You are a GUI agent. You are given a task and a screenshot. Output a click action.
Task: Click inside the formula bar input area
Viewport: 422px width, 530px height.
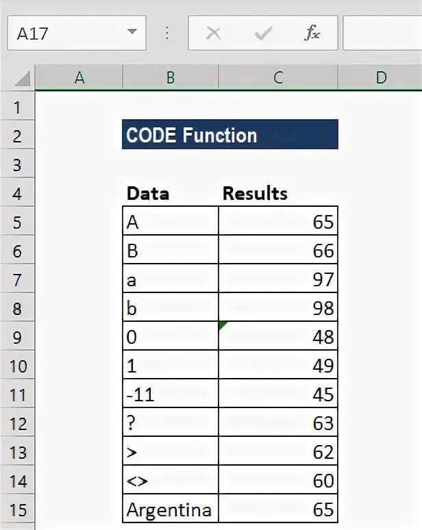382,34
